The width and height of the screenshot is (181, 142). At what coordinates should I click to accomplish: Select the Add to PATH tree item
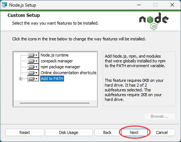52,79
